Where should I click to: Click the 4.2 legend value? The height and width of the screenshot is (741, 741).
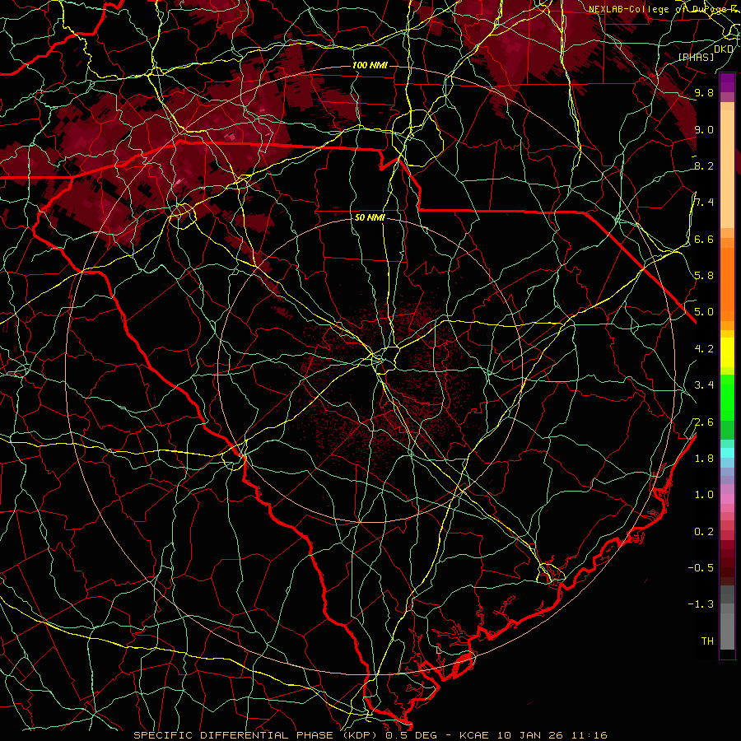[704, 349]
